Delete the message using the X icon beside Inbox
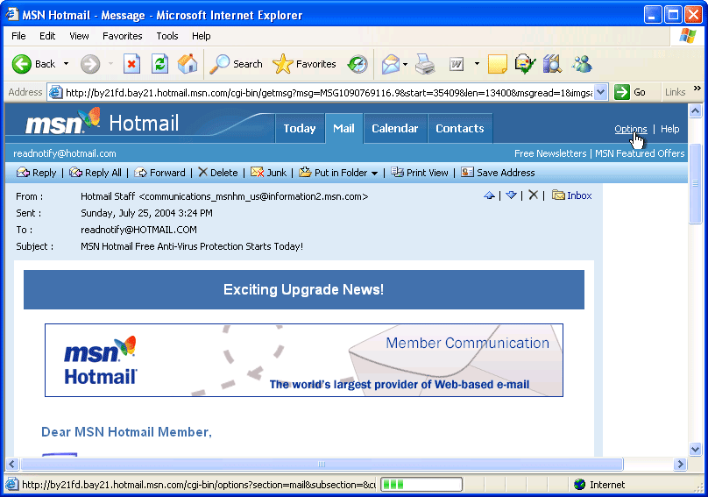Image resolution: width=708 pixels, height=497 pixels. (533, 195)
